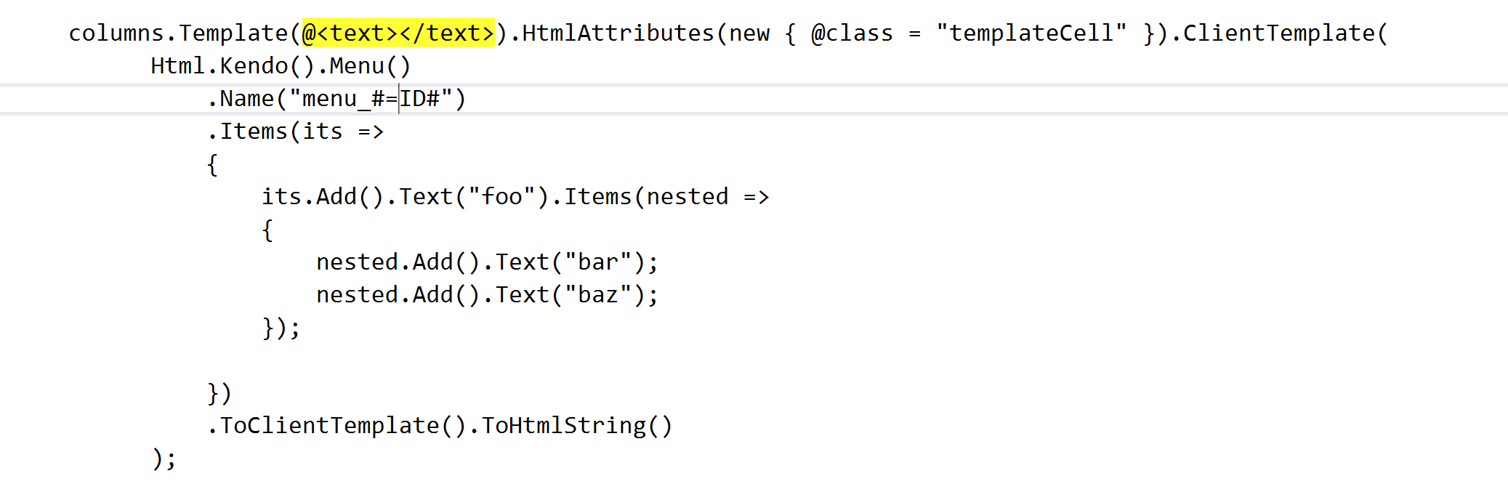Click the "baz" string literal
The height and width of the screenshot is (492, 1508).
pos(598,295)
